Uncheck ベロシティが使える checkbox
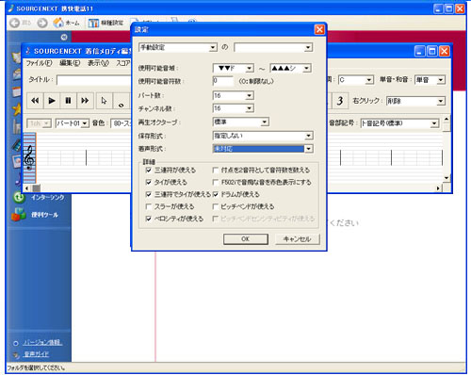Viewport: 471px width, 375px height. [149, 219]
